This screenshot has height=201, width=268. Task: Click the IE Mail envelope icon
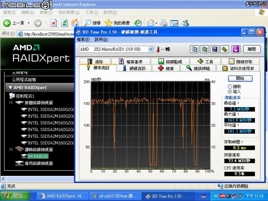150,23
